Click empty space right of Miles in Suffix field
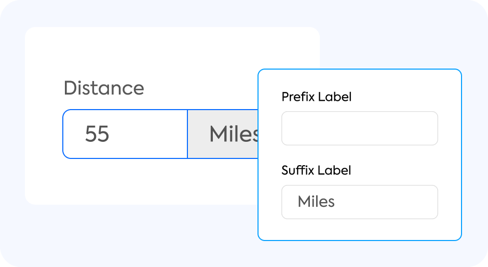This screenshot has width=488, height=267. click(x=395, y=202)
